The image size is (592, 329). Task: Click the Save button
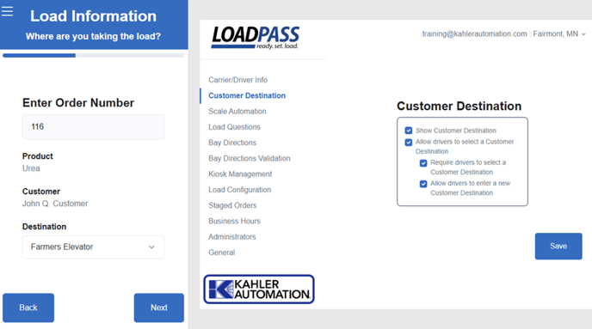point(558,246)
